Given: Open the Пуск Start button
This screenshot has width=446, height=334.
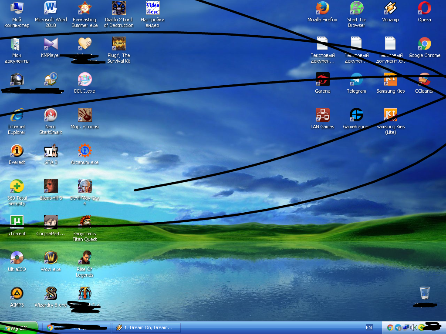Looking at the screenshot, I should [19, 328].
